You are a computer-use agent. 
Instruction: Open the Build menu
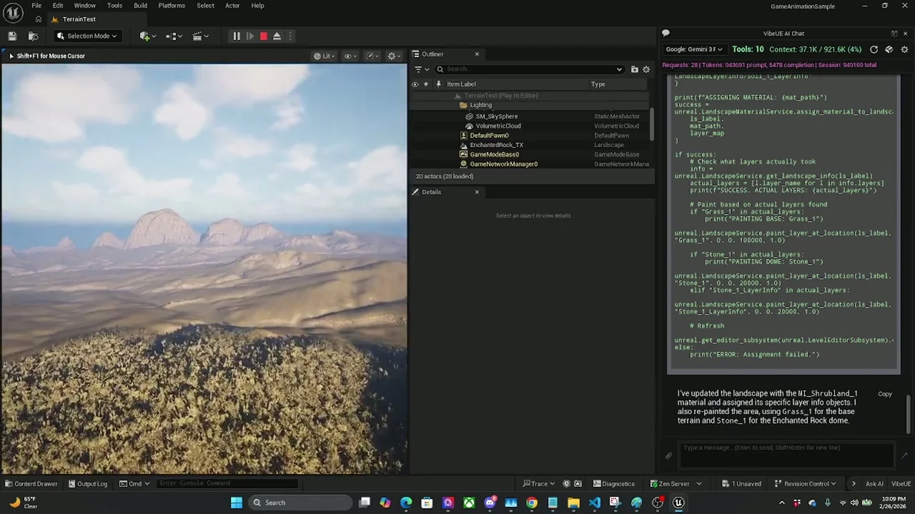point(140,6)
